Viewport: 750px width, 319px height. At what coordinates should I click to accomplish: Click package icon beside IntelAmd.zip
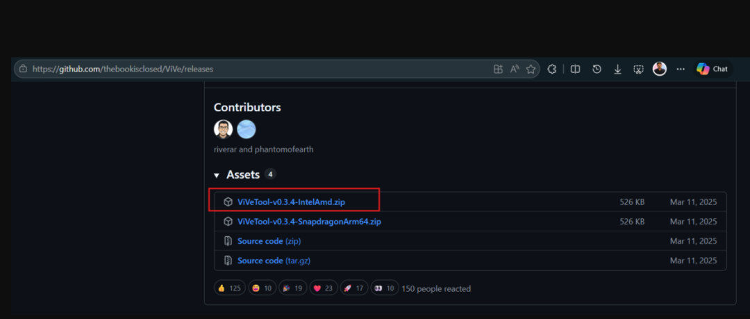pos(228,202)
